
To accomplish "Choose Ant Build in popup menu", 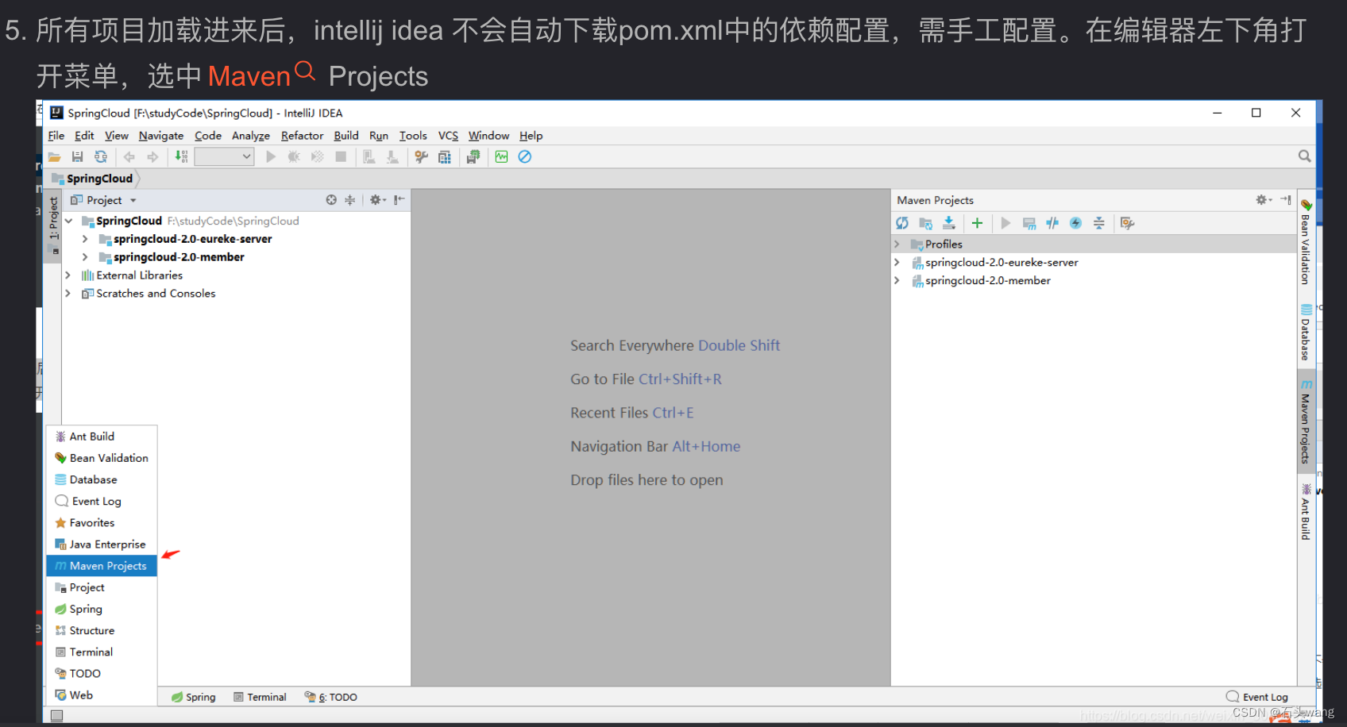I will pos(102,437).
